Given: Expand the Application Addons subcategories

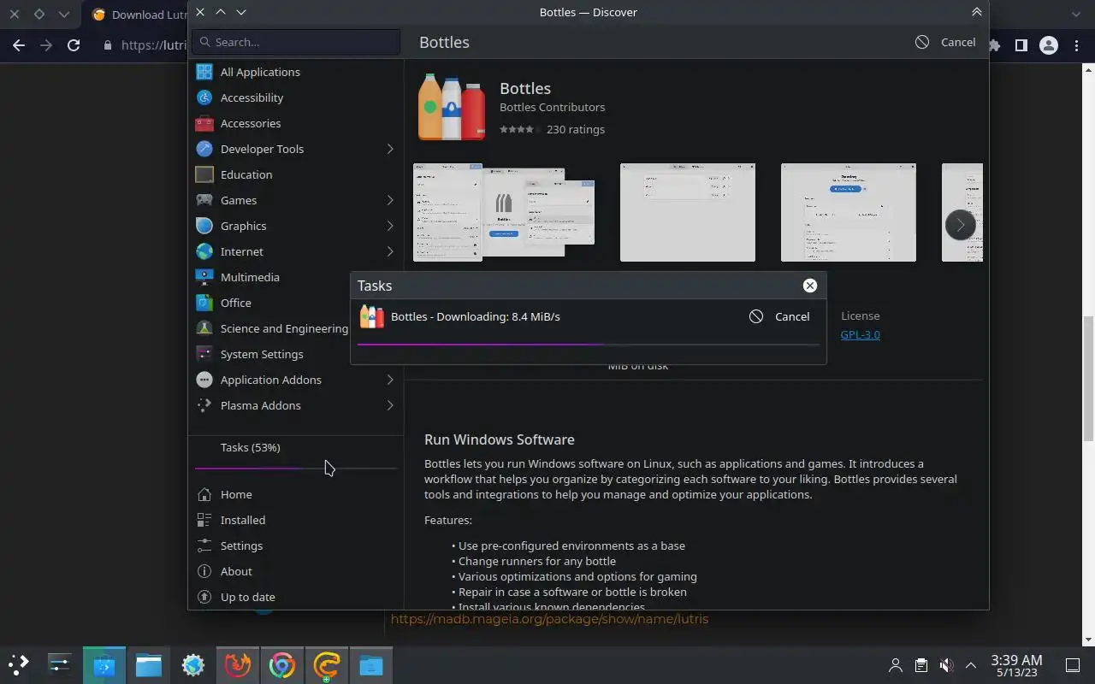Looking at the screenshot, I should click(390, 380).
